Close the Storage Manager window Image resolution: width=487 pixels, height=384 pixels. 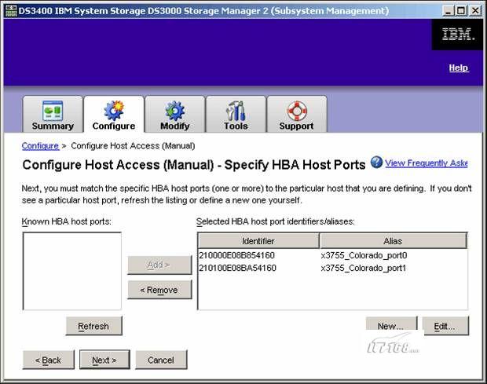pos(475,11)
